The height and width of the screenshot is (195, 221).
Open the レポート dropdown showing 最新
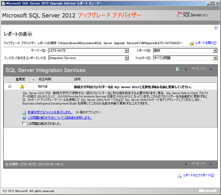pyautogui.click(x=215, y=51)
